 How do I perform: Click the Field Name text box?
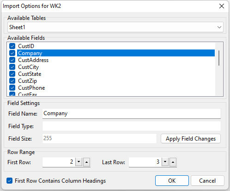pyautogui.click(x=132, y=114)
